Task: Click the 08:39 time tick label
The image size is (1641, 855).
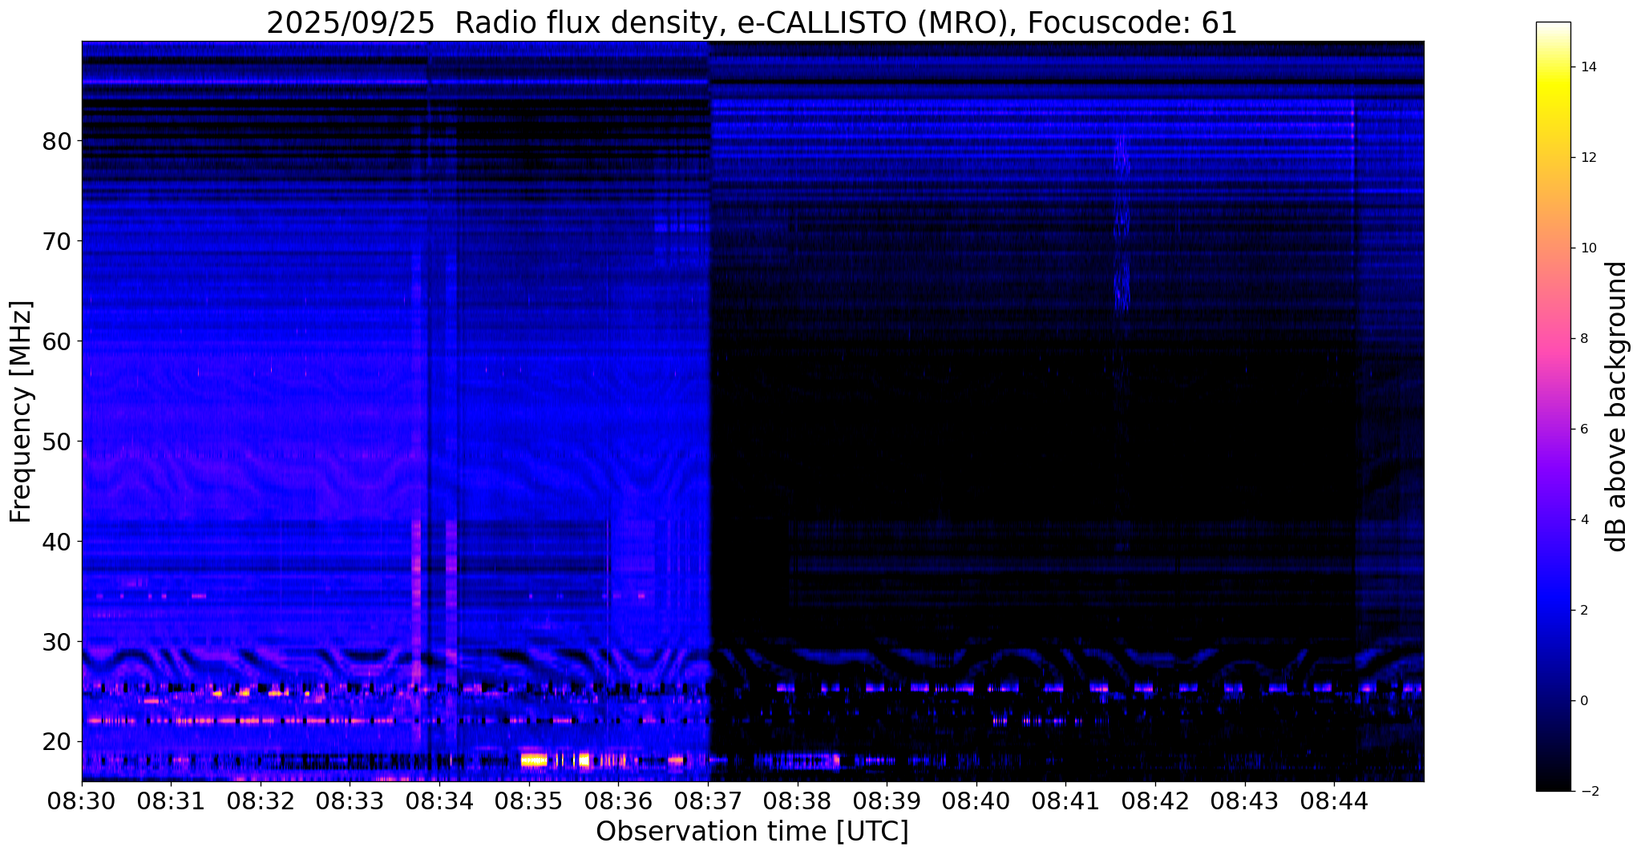Action: 887,801
